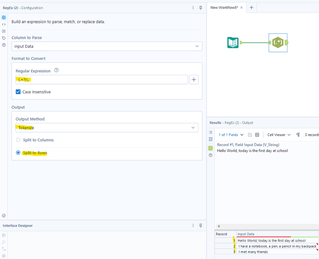Image resolution: width=319 pixels, height=259 pixels.
Task: Open the Configuration gear tab icon
Action: tap(4, 18)
